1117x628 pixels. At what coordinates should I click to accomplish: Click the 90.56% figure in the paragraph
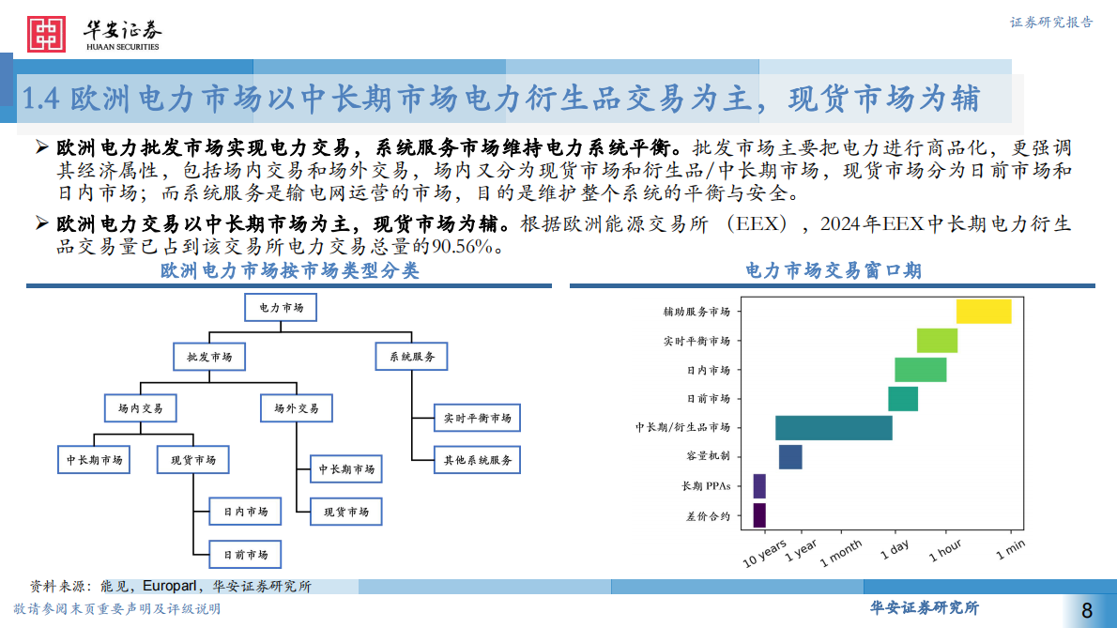click(x=463, y=246)
